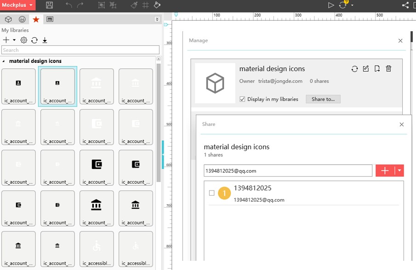
Task: Click the ungroup icon in toolbar
Action: pos(113,5)
